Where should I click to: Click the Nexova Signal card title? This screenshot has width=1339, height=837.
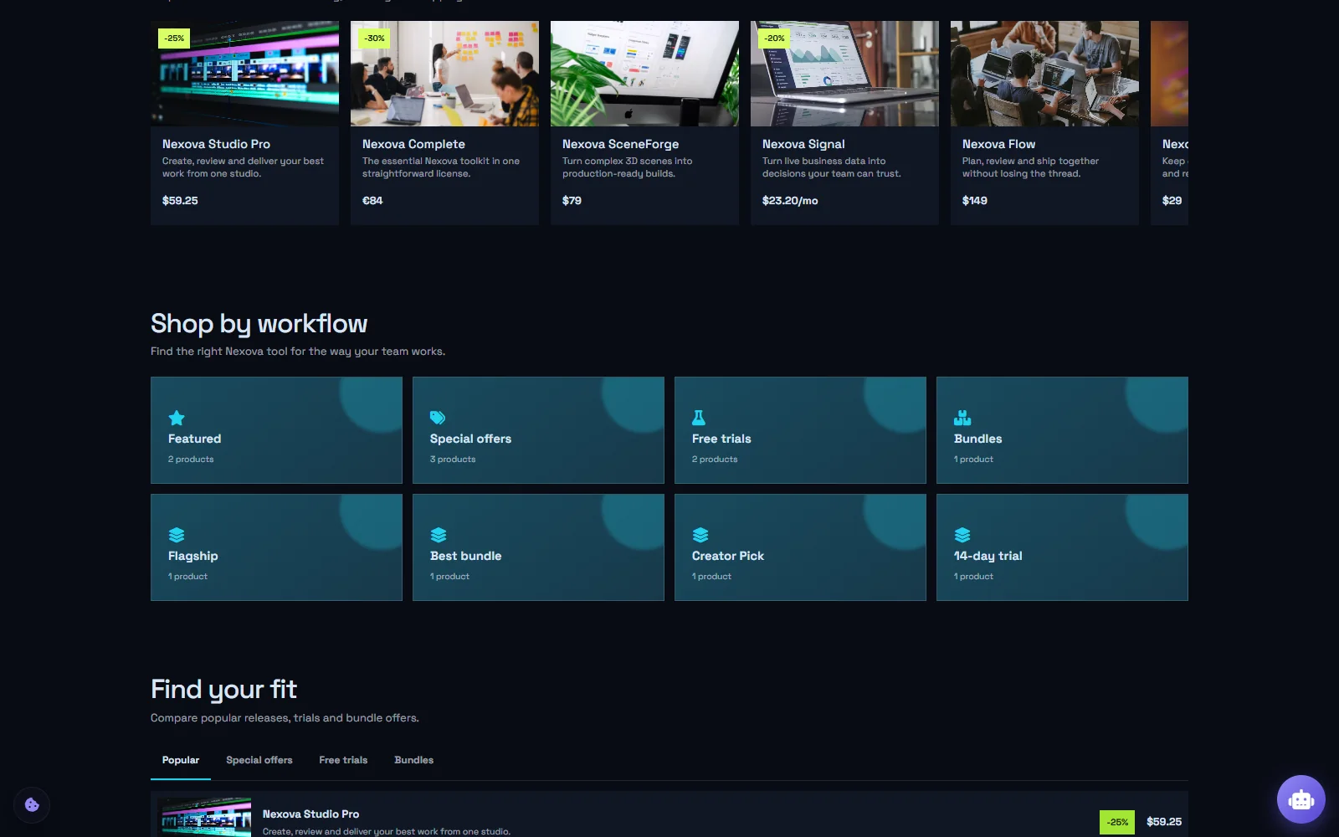pos(803,144)
